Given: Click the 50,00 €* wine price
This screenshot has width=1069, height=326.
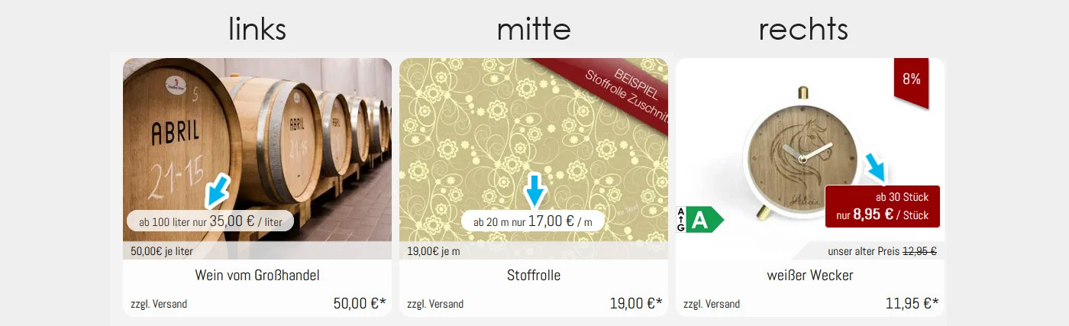Looking at the screenshot, I should pyautogui.click(x=360, y=303).
